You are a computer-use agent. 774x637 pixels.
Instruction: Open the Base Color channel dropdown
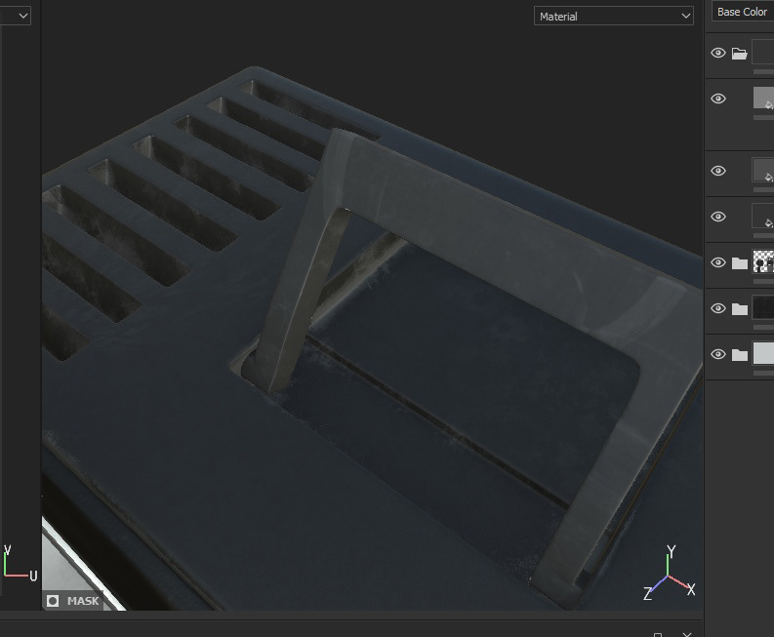pos(743,12)
